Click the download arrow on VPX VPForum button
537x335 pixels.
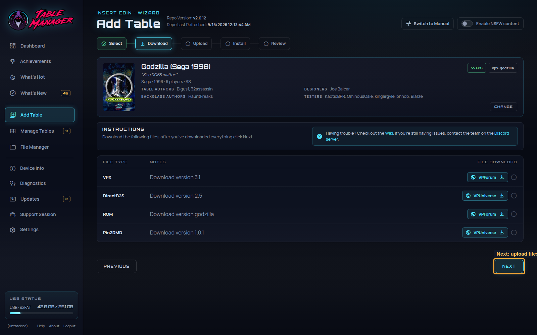tap(502, 177)
